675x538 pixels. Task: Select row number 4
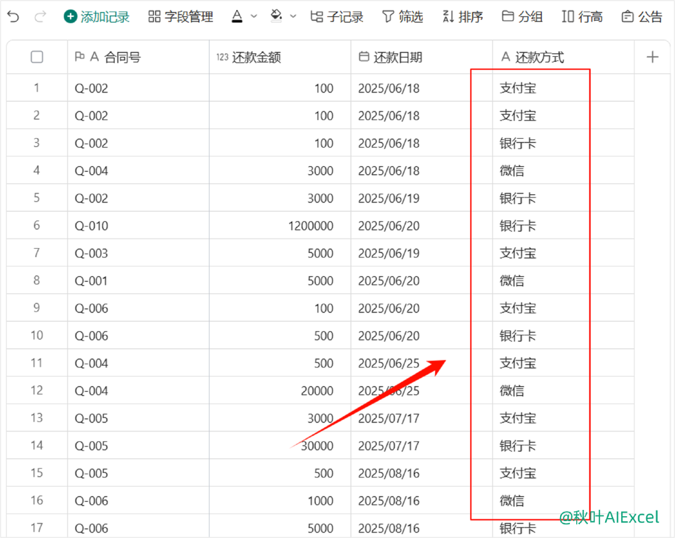[x=37, y=171]
